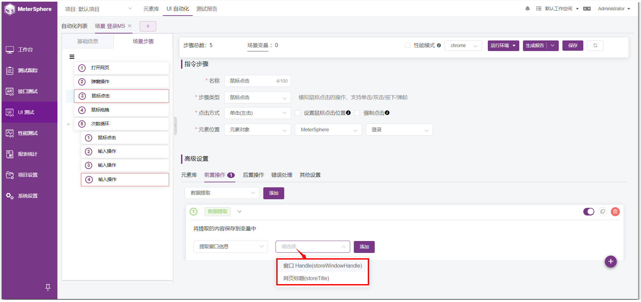The image size is (641, 302).
Task: Click the workspace list icon
Action: [539, 9]
